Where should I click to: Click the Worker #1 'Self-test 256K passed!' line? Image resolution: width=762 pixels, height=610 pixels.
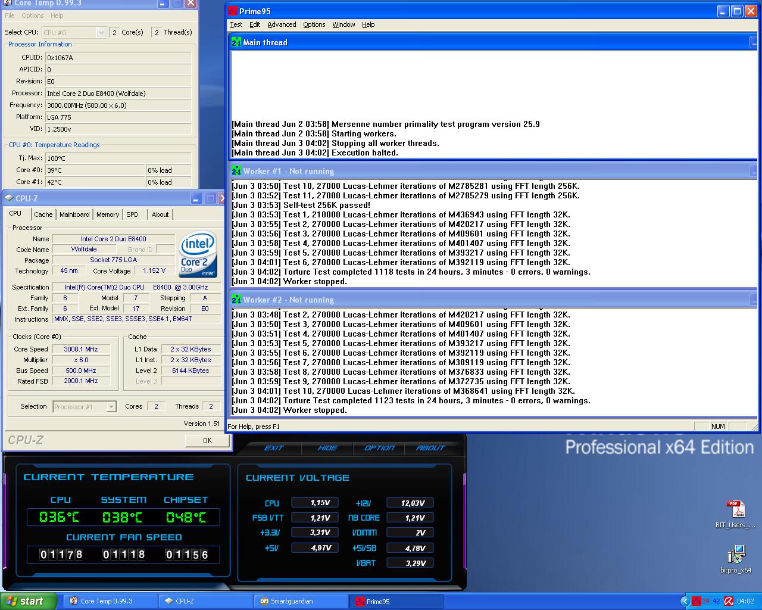pyautogui.click(x=301, y=205)
